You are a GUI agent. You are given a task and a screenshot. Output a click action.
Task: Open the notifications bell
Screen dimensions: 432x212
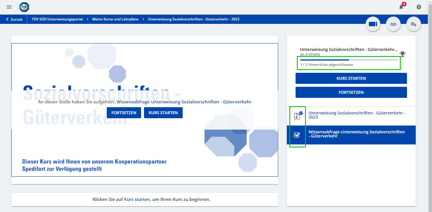[401, 7]
